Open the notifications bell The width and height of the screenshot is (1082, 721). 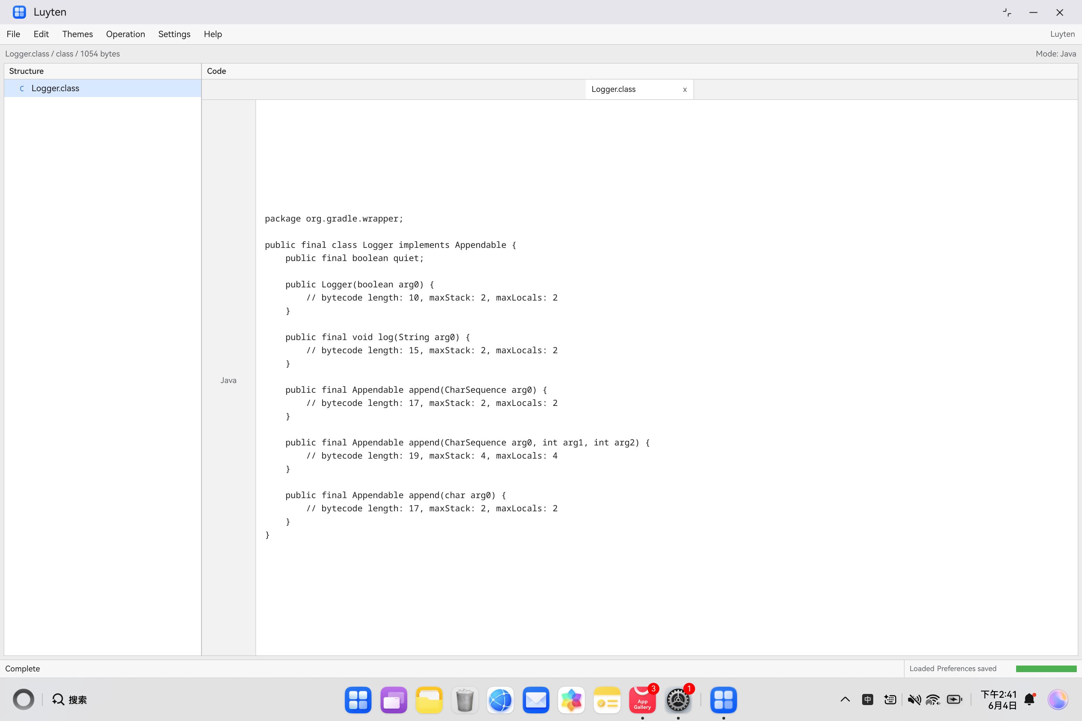(1030, 700)
